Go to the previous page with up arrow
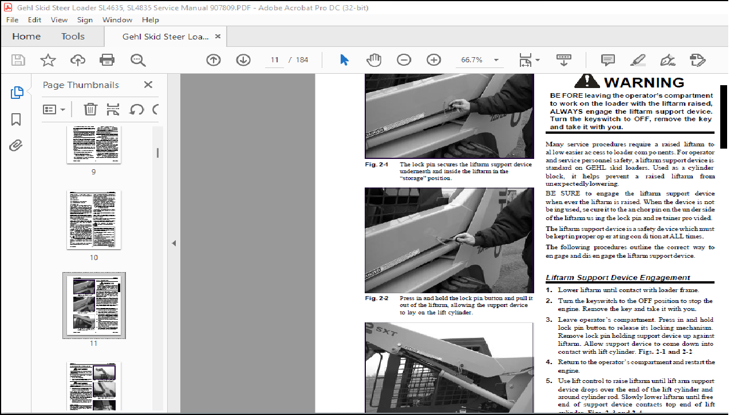 214,60
